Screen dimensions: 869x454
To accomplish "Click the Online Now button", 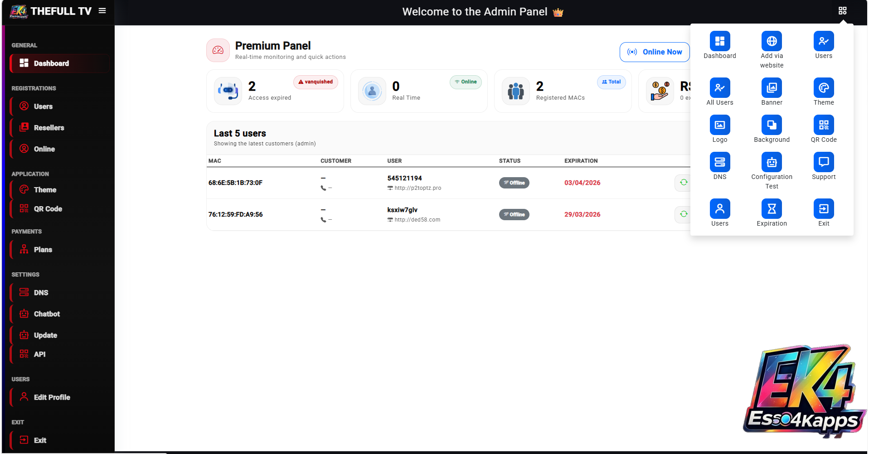I will point(654,52).
